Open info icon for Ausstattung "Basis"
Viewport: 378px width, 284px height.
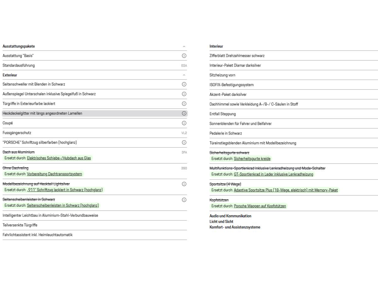tap(184, 56)
